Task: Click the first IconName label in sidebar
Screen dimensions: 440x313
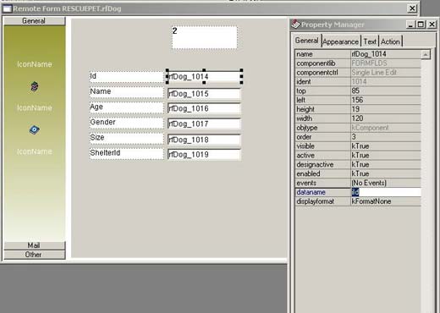Action: coord(35,64)
